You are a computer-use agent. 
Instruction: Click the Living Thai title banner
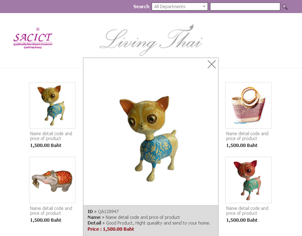click(151, 40)
